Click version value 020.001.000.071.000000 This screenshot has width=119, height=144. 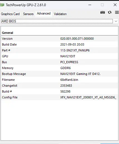point(77,39)
